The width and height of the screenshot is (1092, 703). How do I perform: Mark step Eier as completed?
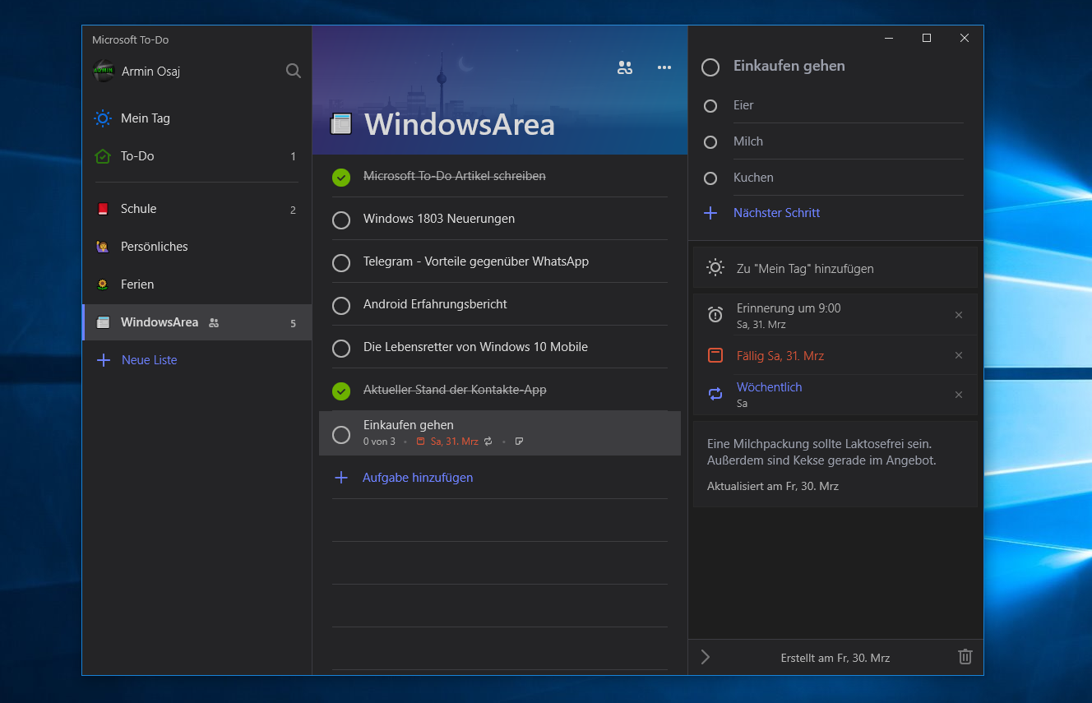click(710, 106)
